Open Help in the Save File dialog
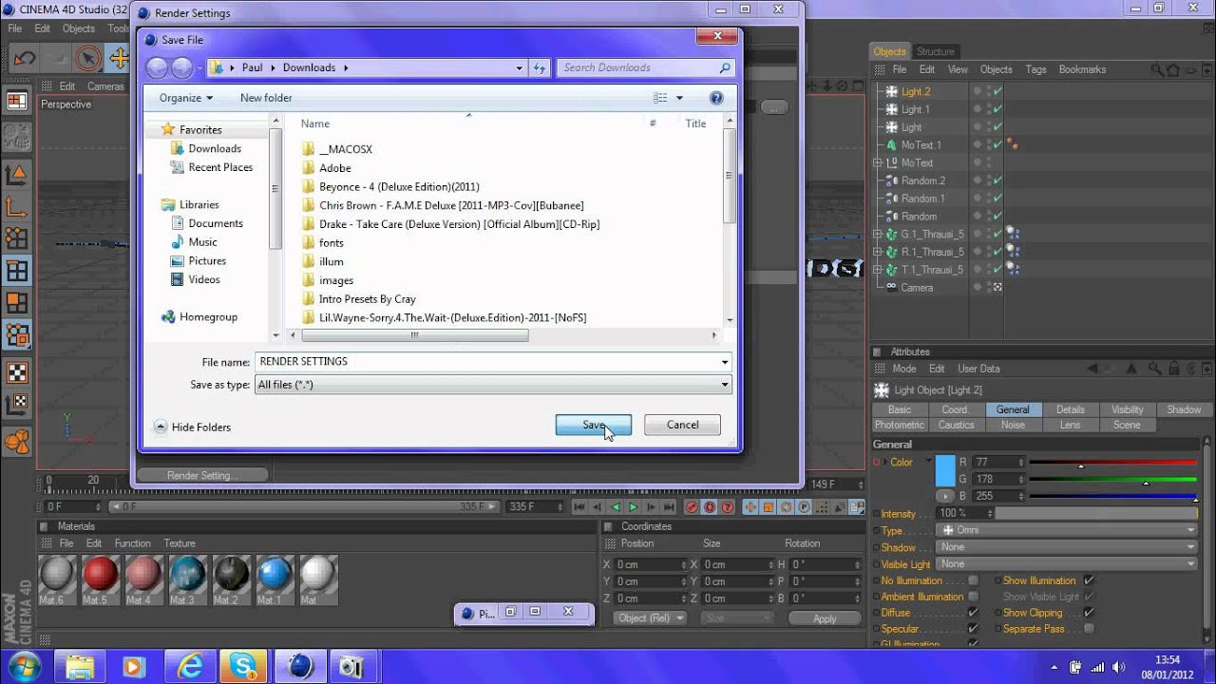The image size is (1216, 684). click(716, 98)
